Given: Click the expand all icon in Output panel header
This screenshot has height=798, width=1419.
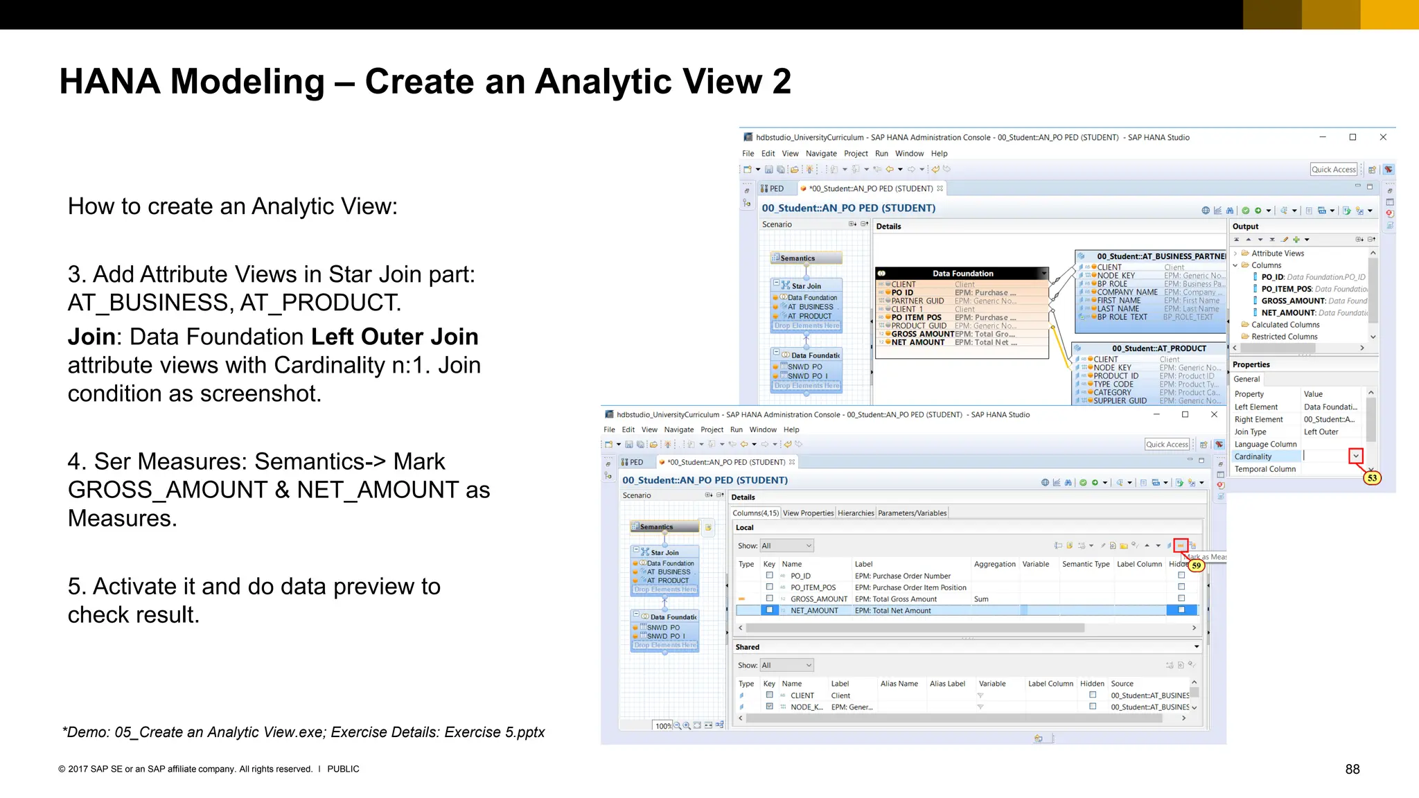Looking at the screenshot, I should click(1359, 240).
